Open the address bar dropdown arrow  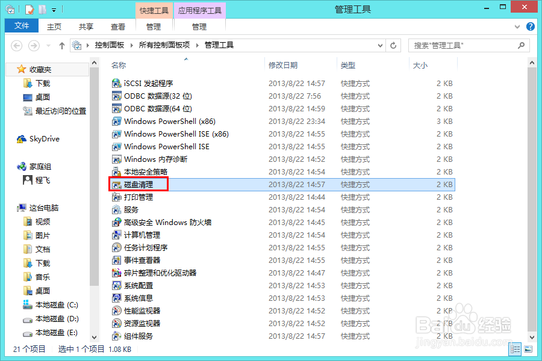click(x=379, y=45)
